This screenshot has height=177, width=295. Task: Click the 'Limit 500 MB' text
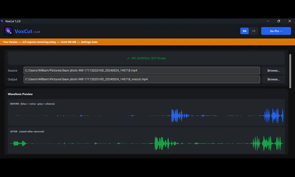pyautogui.click(x=68, y=42)
